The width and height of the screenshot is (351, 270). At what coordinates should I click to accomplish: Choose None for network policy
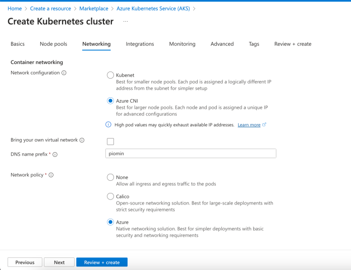coord(110,177)
